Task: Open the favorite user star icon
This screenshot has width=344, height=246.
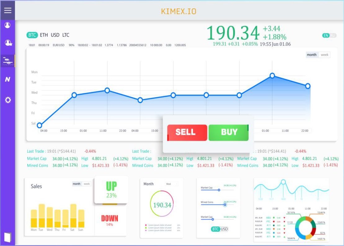Action: (x=8, y=43)
